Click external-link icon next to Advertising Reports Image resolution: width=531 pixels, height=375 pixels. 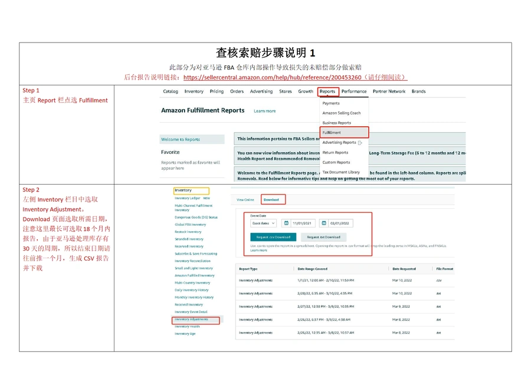(360, 143)
